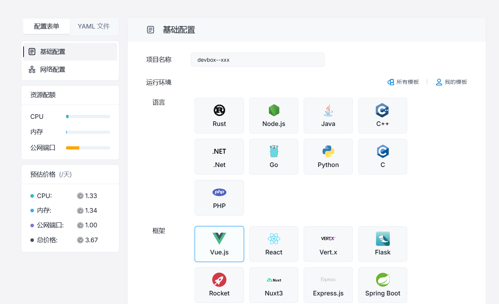The width and height of the screenshot is (499, 304).
Task: Click the CPU price value 1.33
Action: [x=91, y=196]
